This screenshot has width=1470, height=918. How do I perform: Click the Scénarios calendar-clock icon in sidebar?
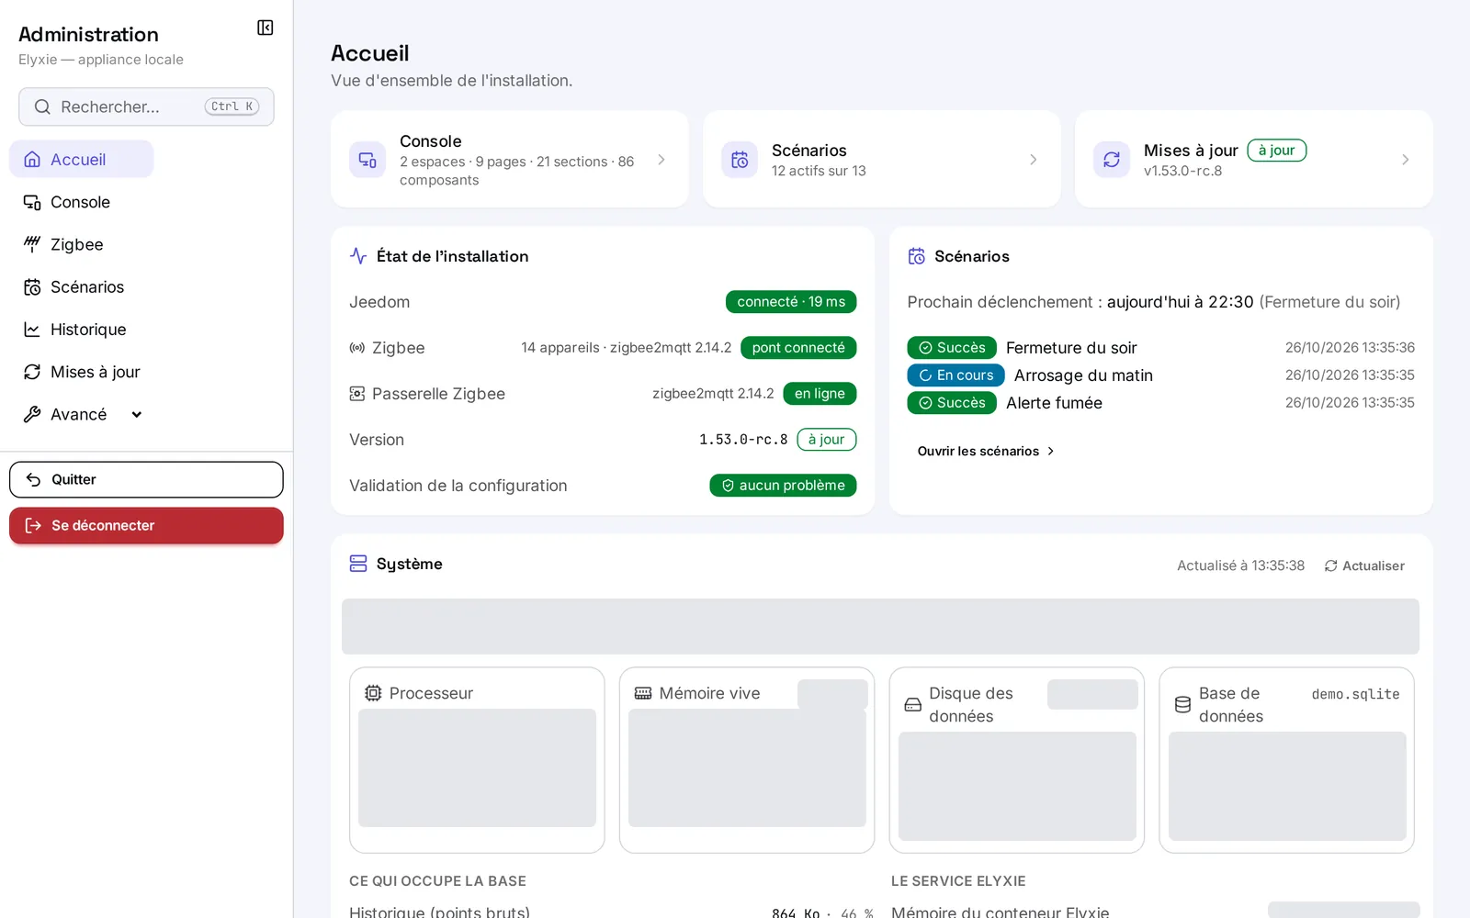tap(32, 287)
